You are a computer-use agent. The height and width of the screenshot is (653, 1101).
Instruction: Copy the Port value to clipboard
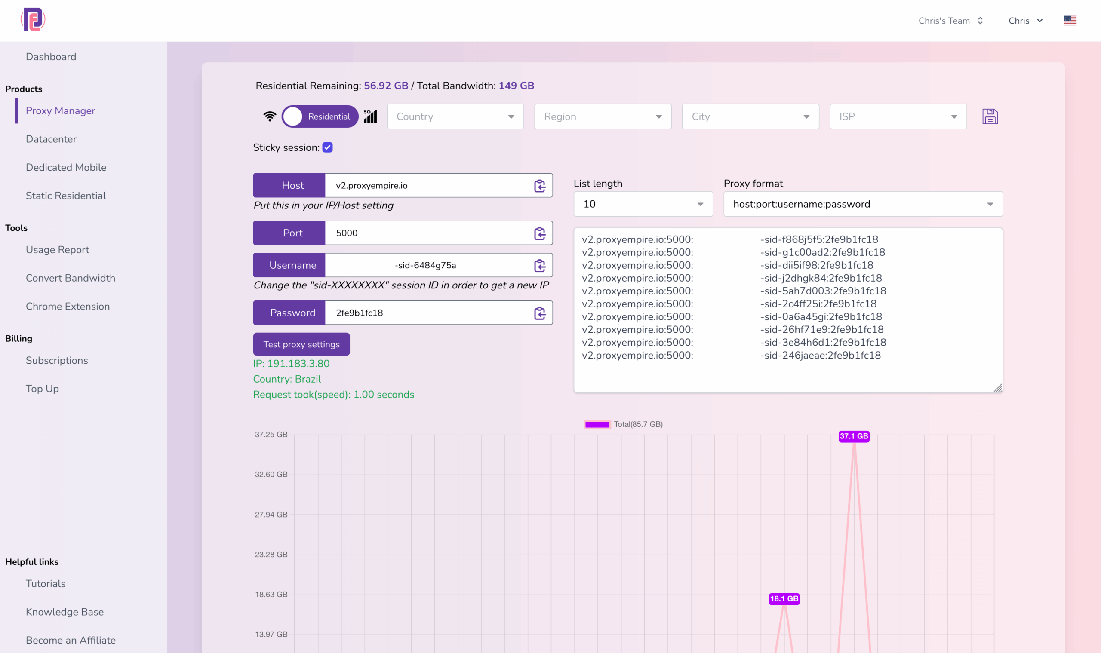[x=540, y=233]
